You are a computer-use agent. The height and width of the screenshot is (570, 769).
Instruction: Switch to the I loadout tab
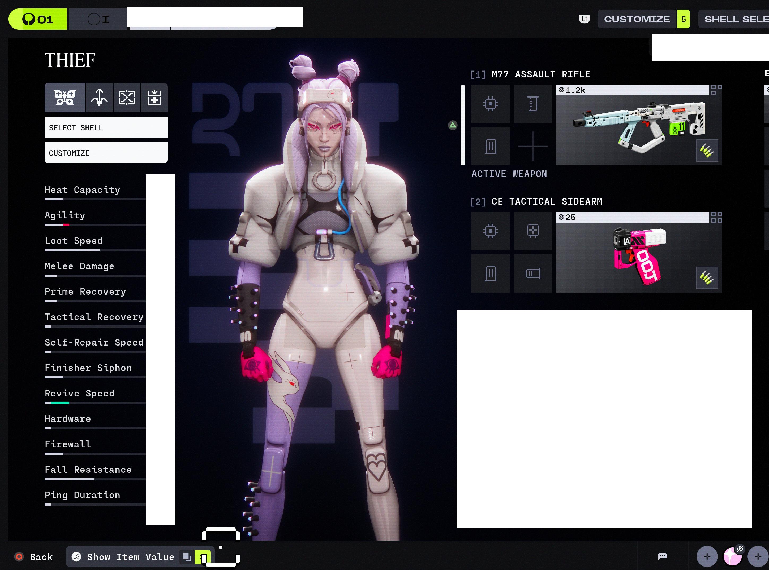click(x=98, y=19)
